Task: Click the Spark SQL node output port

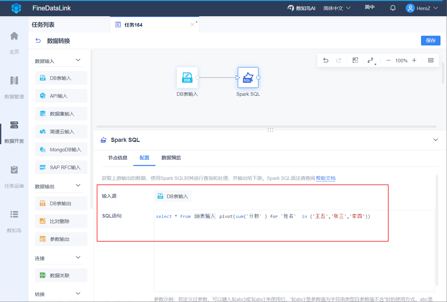Action: pos(258,78)
